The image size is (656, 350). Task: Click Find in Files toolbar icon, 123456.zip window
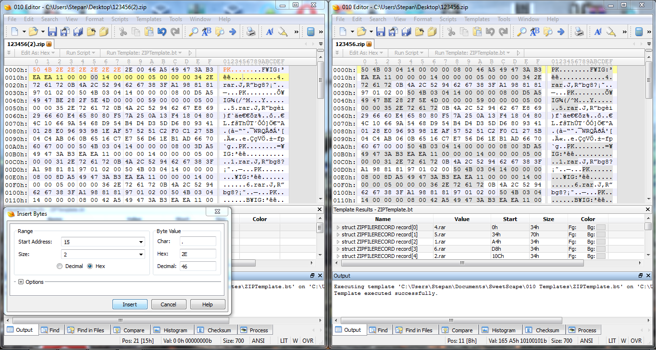[x=547, y=32]
